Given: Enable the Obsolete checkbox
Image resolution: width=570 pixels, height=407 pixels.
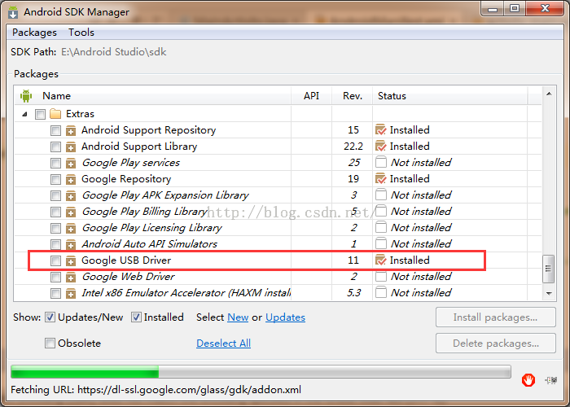Looking at the screenshot, I should pos(50,343).
